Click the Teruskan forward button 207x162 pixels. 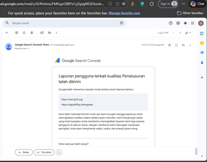(x=44, y=152)
